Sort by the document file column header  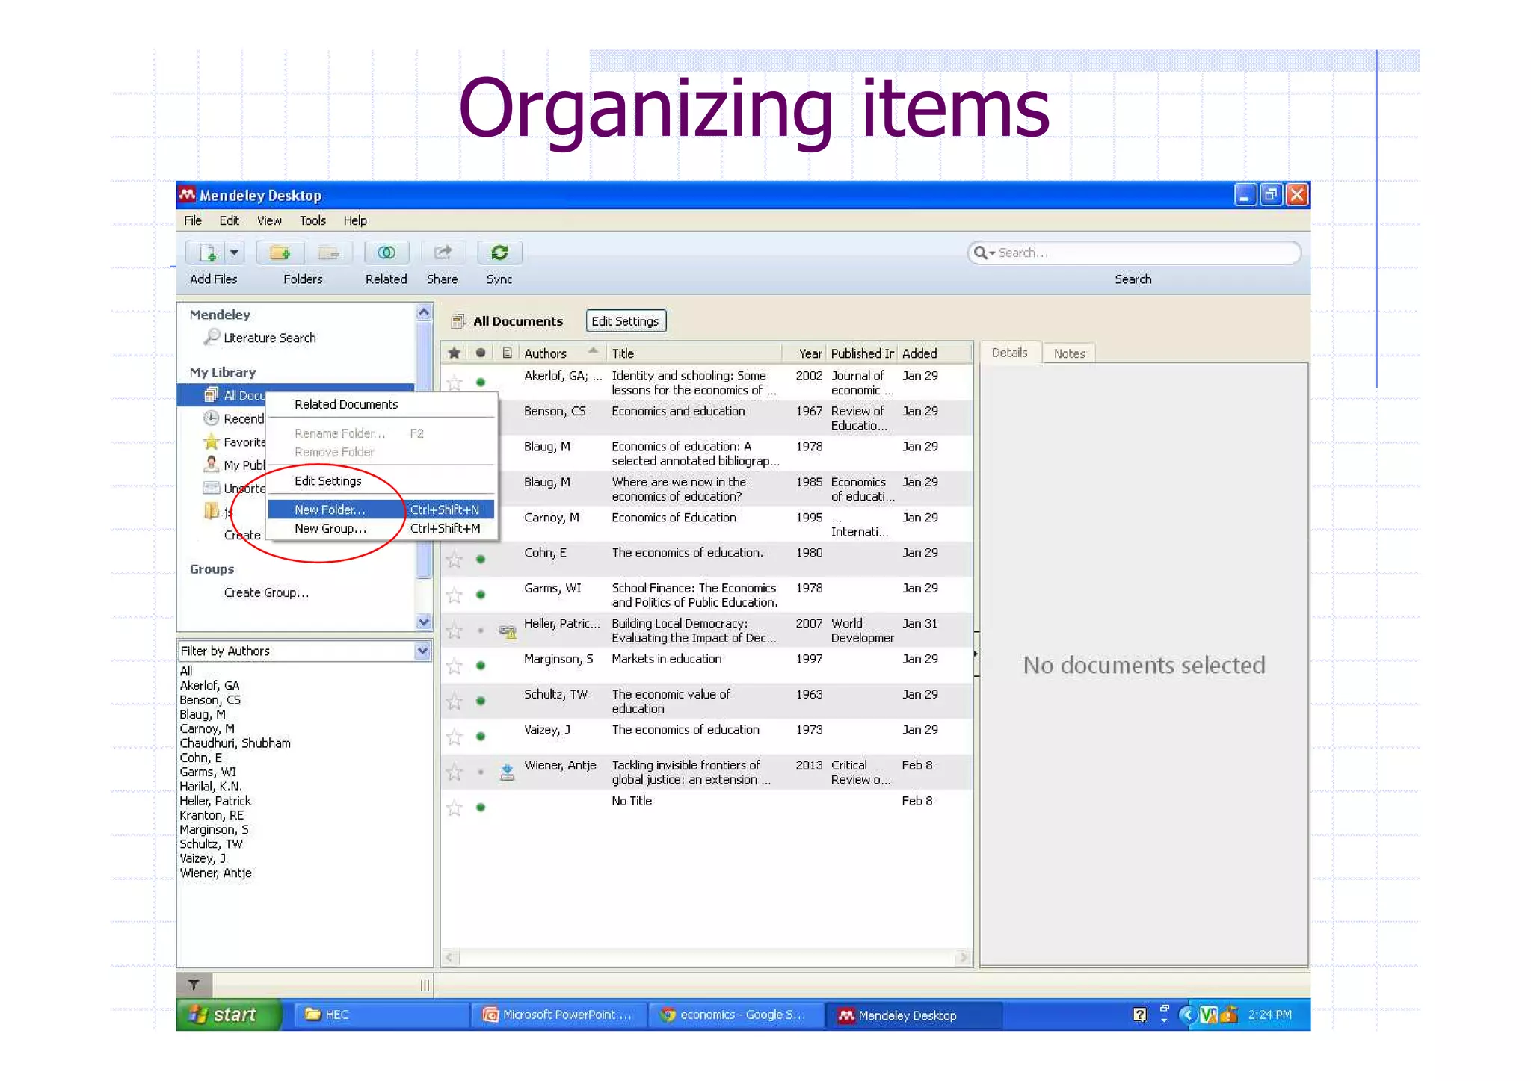[x=507, y=353]
